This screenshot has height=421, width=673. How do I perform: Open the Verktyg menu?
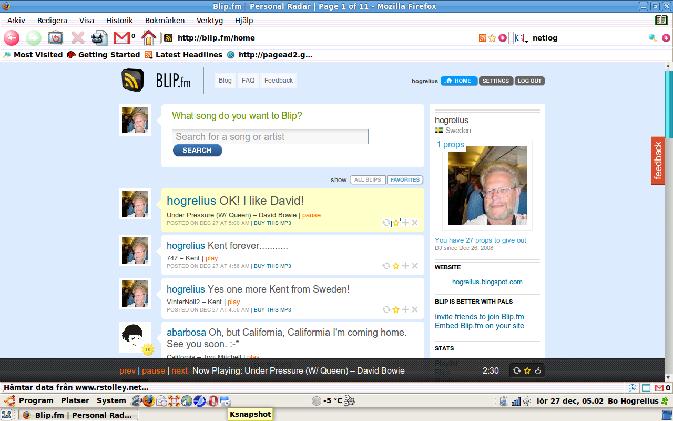(x=210, y=21)
